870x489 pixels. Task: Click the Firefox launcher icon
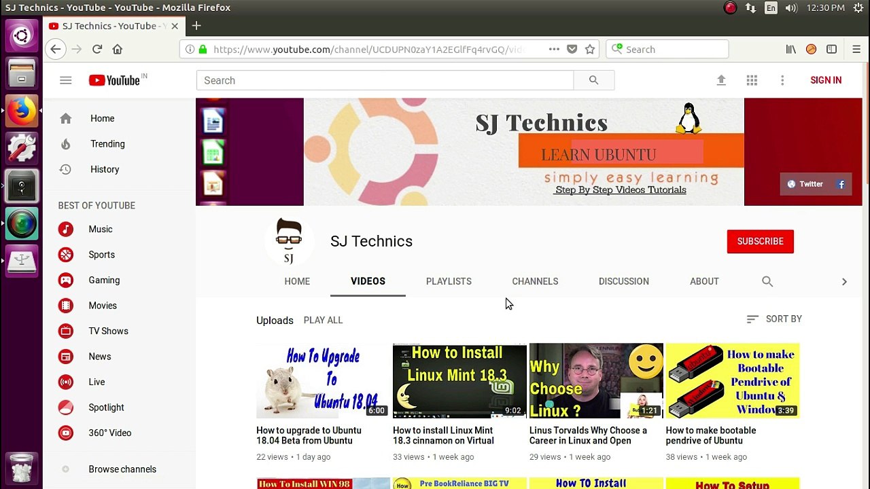pyautogui.click(x=22, y=110)
